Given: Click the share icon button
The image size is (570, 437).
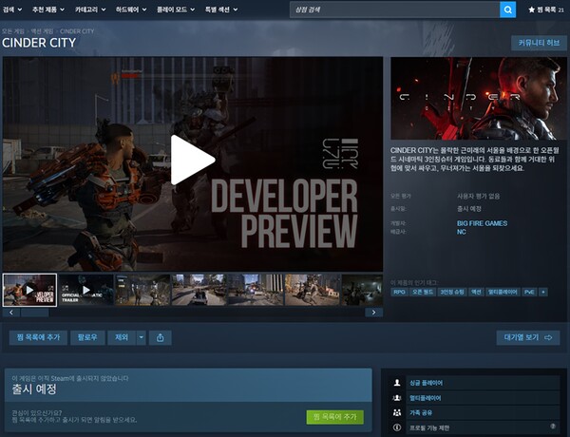Looking at the screenshot, I should coord(161,338).
